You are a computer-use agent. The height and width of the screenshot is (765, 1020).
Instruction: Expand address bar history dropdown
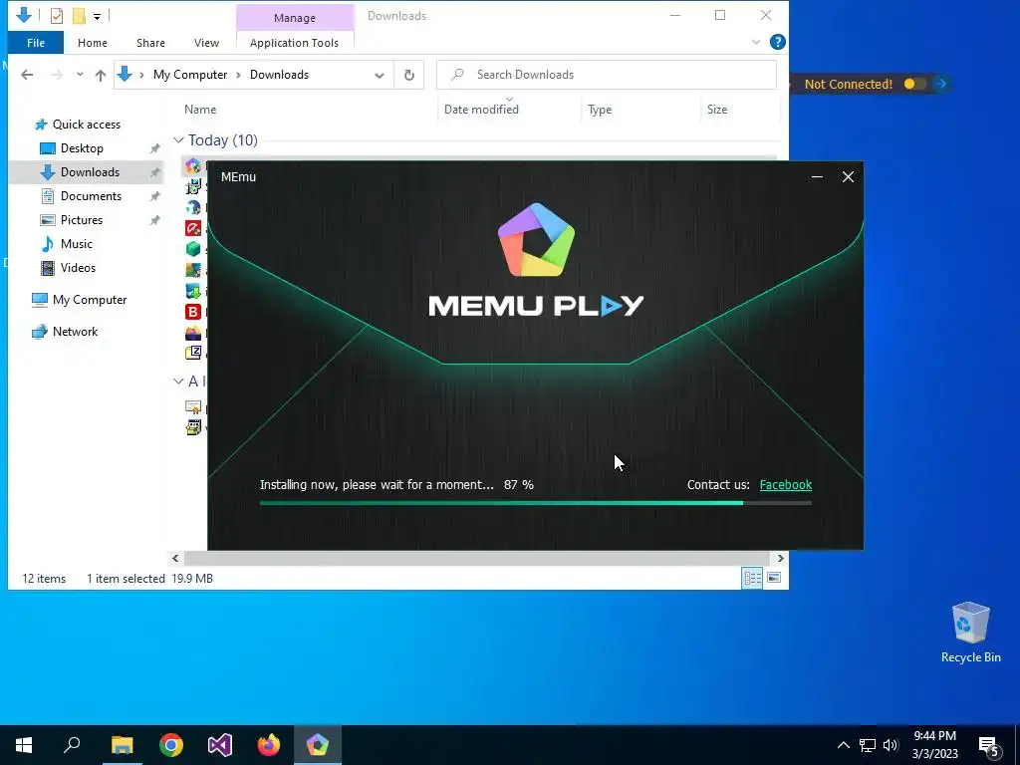click(x=380, y=75)
